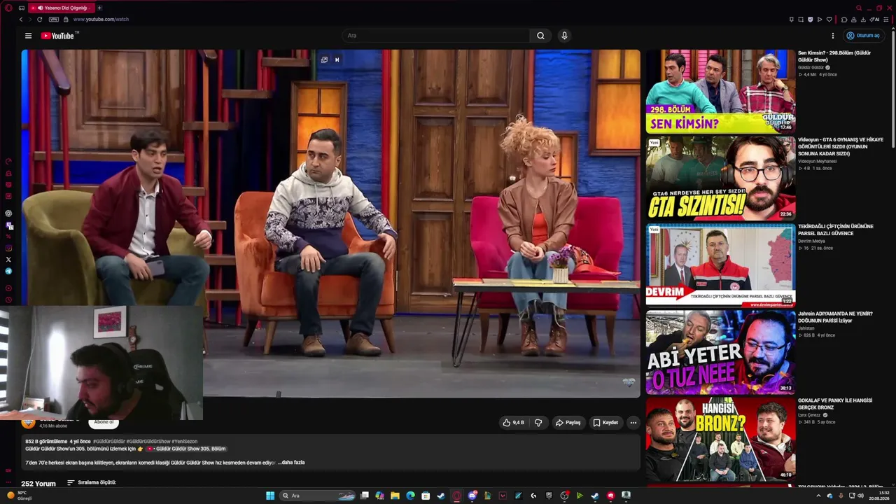The width and height of the screenshot is (896, 504).
Task: Add page to bookmarks with heart icon
Action: coord(829,20)
